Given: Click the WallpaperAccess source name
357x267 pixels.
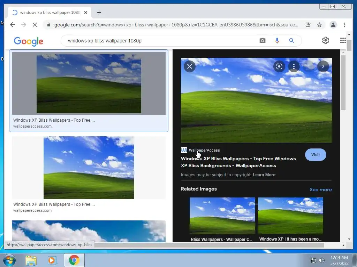Looking at the screenshot, I should pyautogui.click(x=204, y=150).
